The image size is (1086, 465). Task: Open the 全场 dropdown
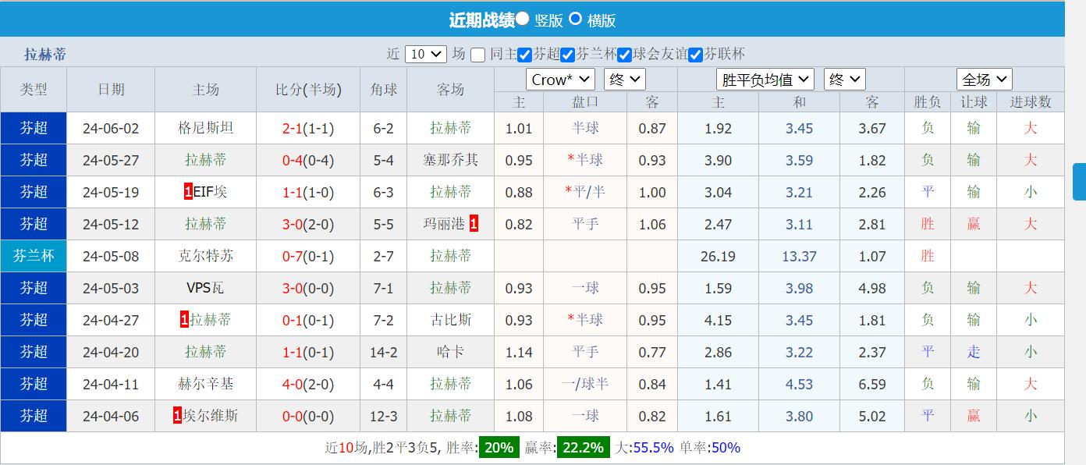point(984,79)
